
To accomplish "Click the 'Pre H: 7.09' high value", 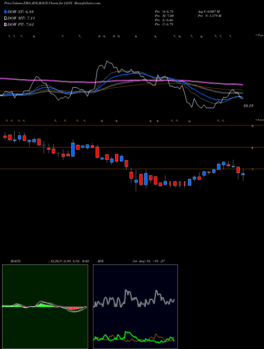I will [x=164, y=16].
